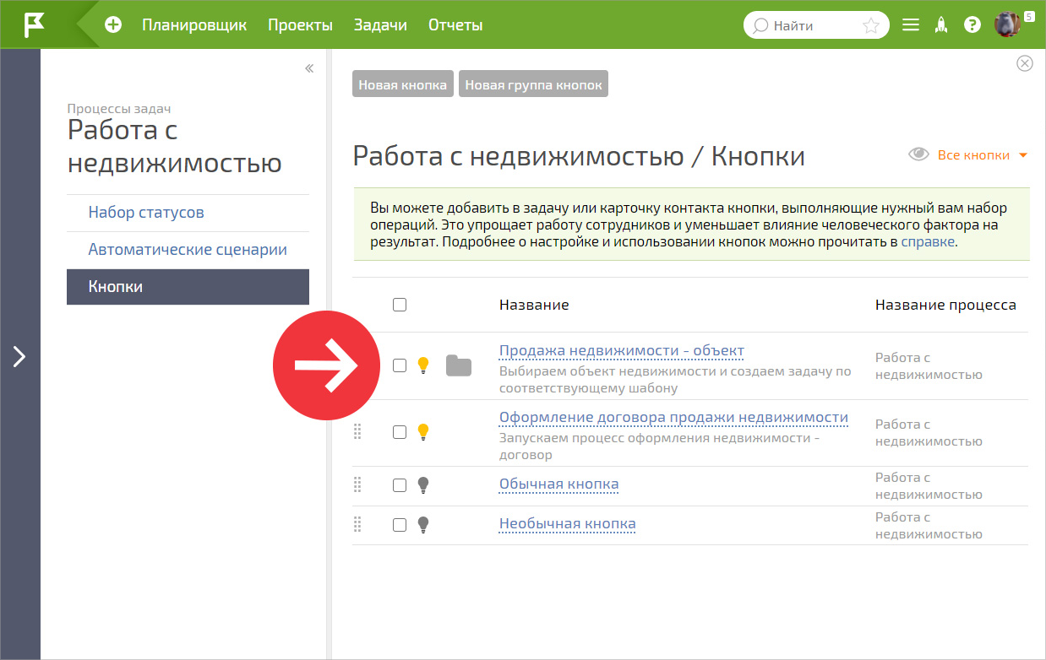Viewport: 1046px width, 660px height.
Task: Open the hamburger menu icon
Action: [x=911, y=25]
